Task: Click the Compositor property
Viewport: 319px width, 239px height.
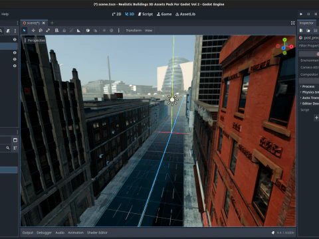Action: (x=309, y=74)
